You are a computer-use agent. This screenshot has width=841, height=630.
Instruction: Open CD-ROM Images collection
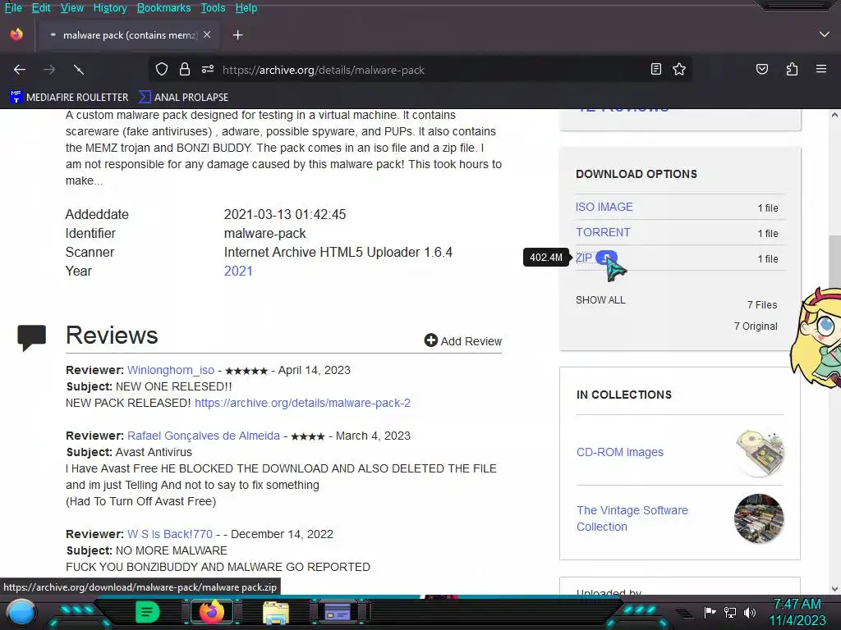[619, 452]
